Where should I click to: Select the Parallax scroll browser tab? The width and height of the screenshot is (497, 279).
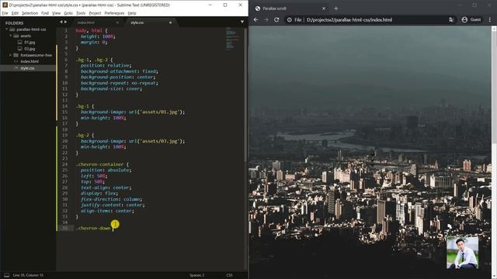point(290,9)
